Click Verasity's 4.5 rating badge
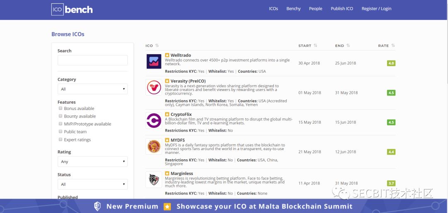This screenshot has height=213, width=448. (x=391, y=93)
